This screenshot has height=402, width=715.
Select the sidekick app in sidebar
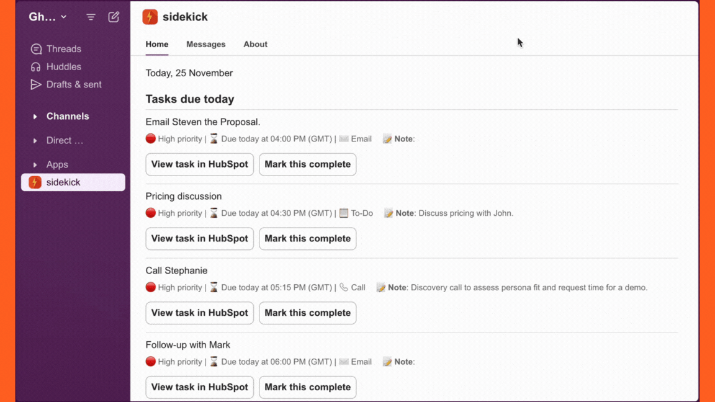coord(73,182)
